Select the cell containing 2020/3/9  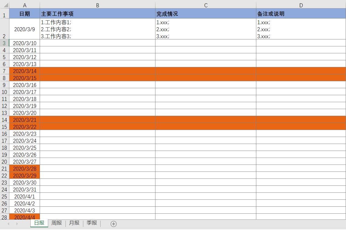click(25, 29)
